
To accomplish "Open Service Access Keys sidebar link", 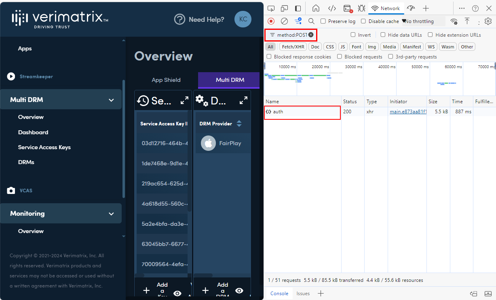I will click(x=44, y=147).
